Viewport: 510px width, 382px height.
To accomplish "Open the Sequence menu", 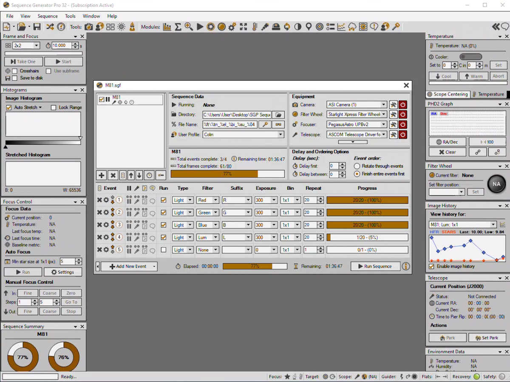I will 48,16.
